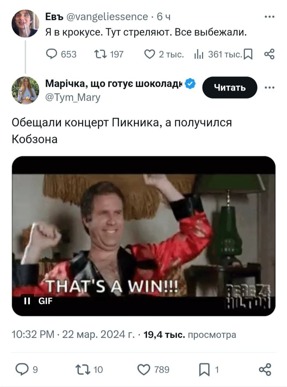The image size is (287, 387).
Task: Open the @Tym_Mary handle
Action: pyautogui.click(x=73, y=97)
